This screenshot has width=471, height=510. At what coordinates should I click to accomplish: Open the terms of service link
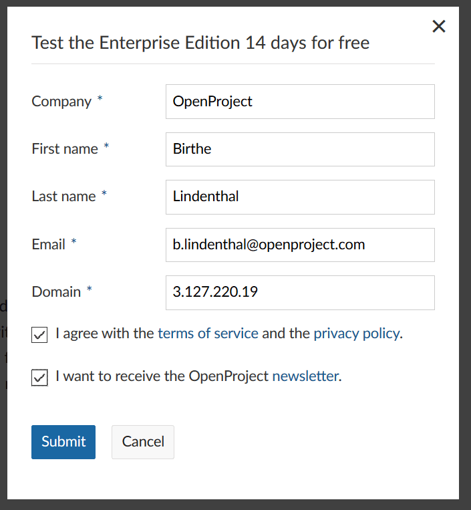click(208, 334)
